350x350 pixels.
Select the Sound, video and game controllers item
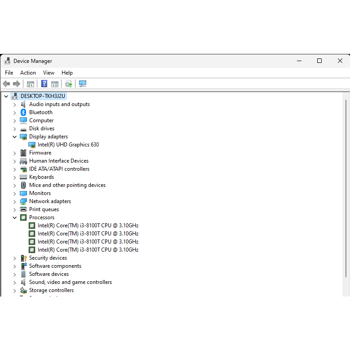pyautogui.click(x=70, y=282)
